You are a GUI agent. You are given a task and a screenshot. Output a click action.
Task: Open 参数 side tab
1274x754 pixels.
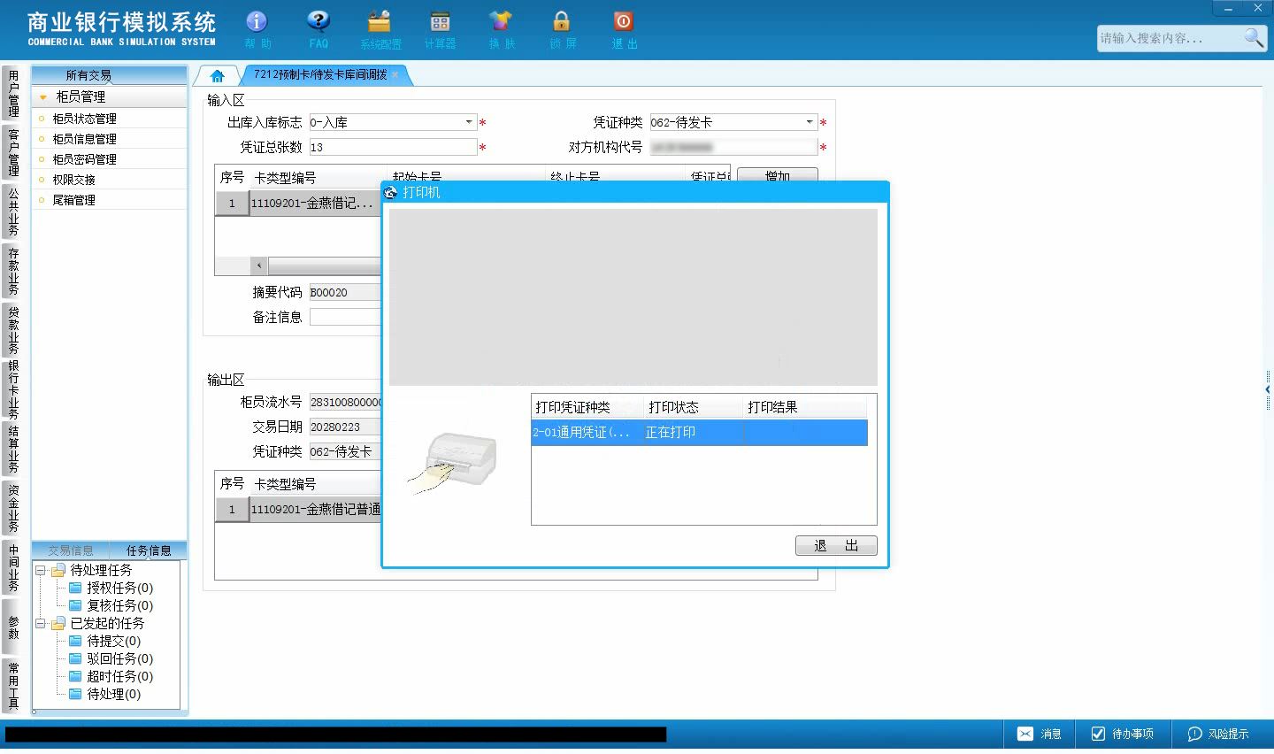click(x=12, y=627)
